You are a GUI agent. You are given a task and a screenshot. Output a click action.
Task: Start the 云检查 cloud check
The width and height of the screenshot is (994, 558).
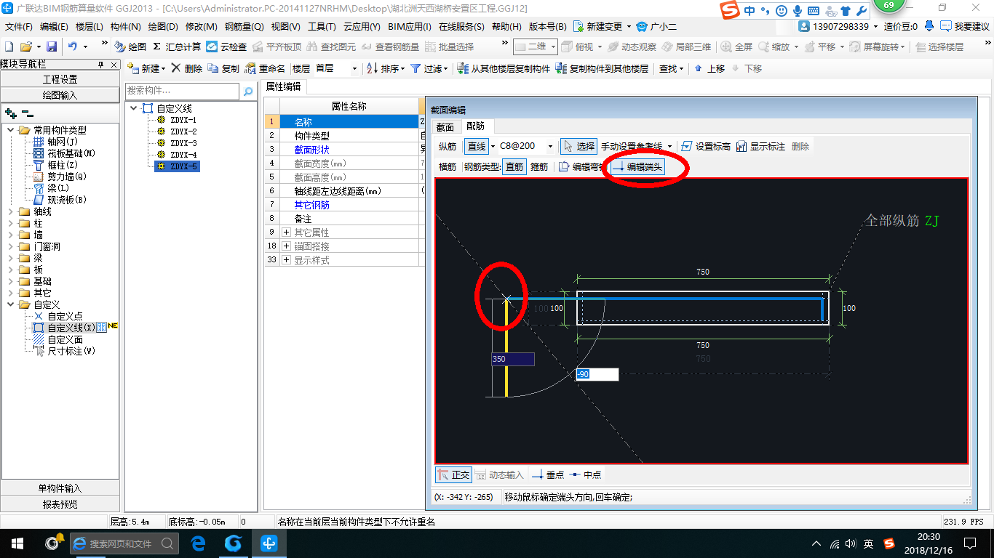point(226,46)
